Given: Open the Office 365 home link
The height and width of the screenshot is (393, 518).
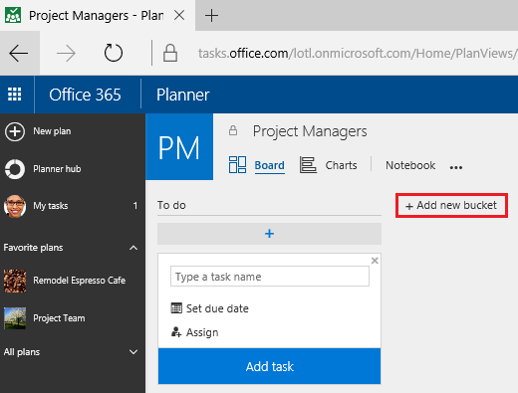Looking at the screenshot, I should click(85, 95).
